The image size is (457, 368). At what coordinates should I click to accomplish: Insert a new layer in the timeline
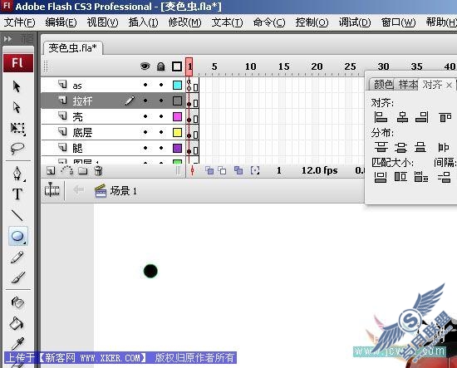coord(51,170)
